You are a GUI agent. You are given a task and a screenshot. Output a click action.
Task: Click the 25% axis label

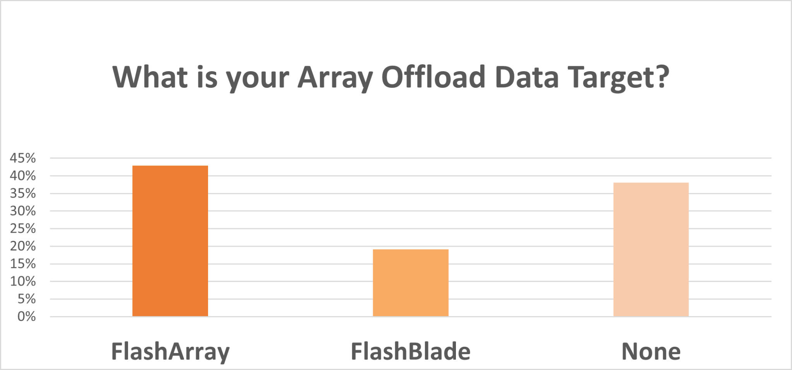coord(23,228)
